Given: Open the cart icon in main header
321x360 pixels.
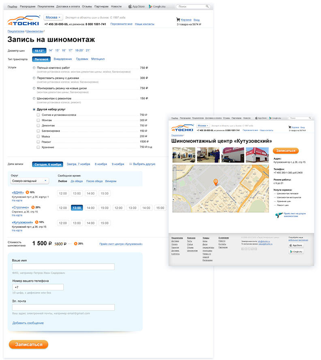Looking at the screenshot, I should (x=178, y=19).
